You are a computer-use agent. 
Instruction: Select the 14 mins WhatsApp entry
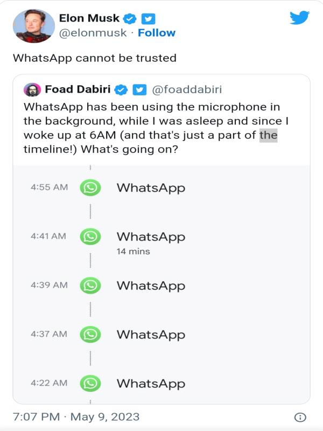pos(151,241)
